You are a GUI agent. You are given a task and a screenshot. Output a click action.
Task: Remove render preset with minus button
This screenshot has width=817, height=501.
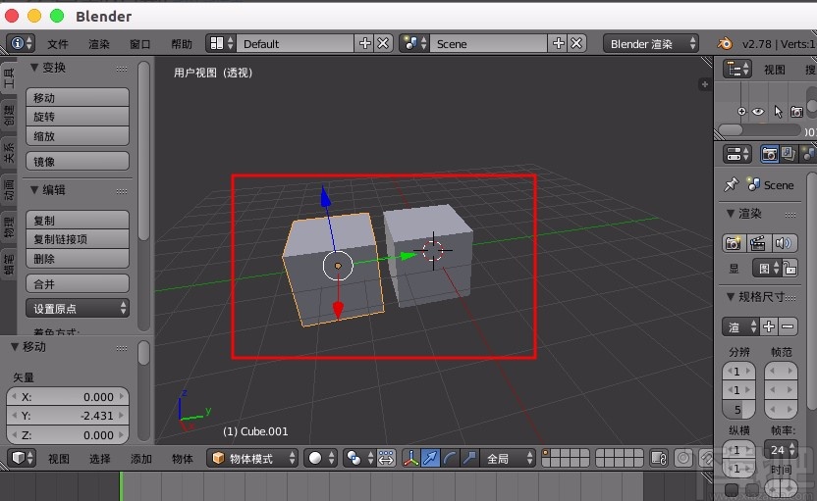tap(788, 326)
